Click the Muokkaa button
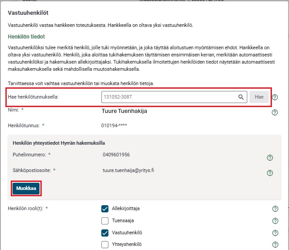 26,189
